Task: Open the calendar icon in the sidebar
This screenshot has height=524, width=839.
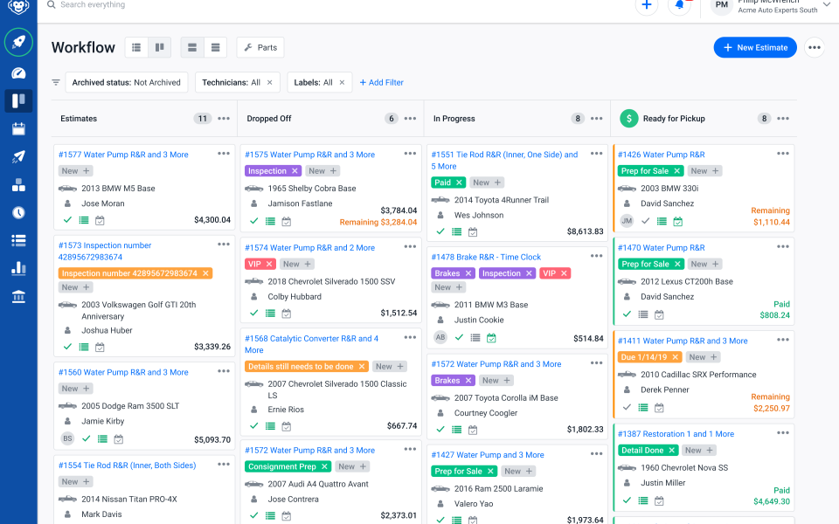Action: (18, 129)
